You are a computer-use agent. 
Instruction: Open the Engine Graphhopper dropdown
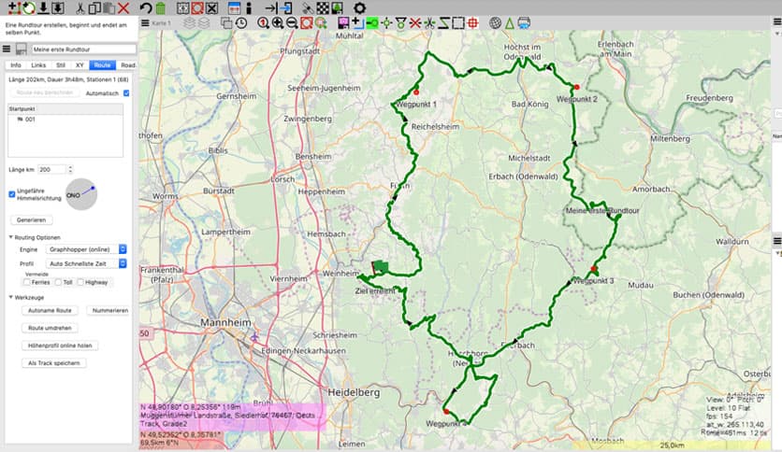click(86, 249)
